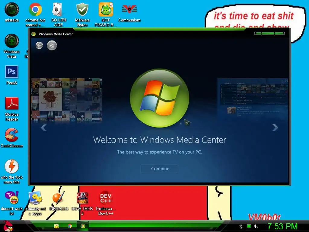The image size is (309, 232).
Task: Click the Media Center back arrow button
Action: coord(39,45)
